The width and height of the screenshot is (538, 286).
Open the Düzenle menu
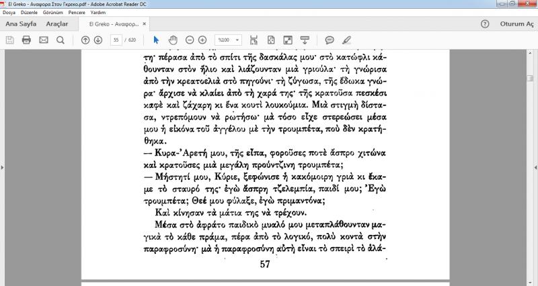29,12
